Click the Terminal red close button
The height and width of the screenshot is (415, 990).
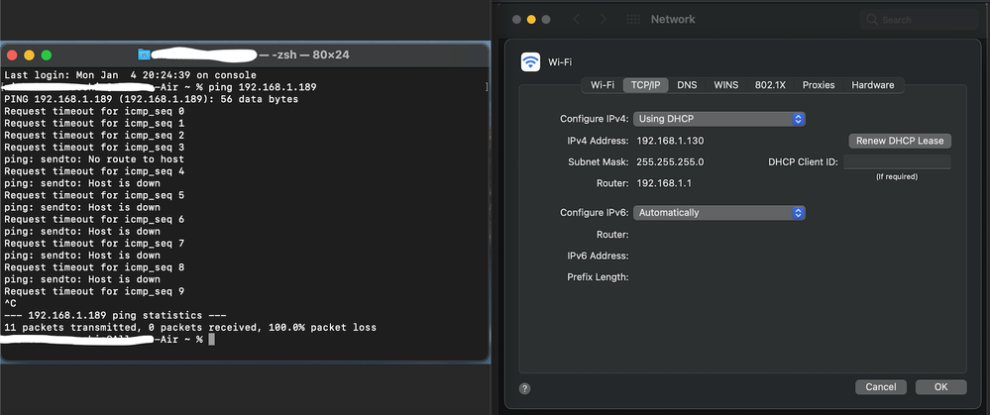click(12, 54)
